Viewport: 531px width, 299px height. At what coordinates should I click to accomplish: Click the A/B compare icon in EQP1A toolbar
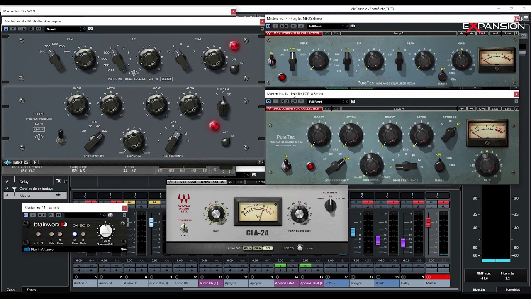pos(294,101)
